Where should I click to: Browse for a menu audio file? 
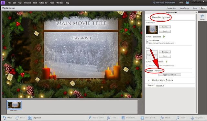165,52
